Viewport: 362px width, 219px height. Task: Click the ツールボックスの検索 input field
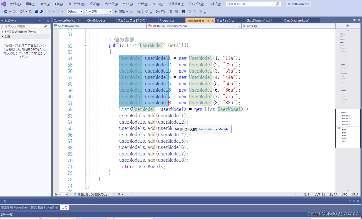click(21, 26)
